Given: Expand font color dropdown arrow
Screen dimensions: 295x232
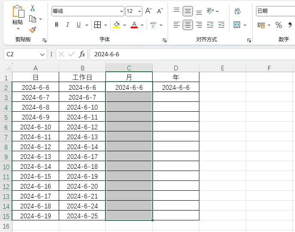Looking at the screenshot, I should click(x=142, y=25).
